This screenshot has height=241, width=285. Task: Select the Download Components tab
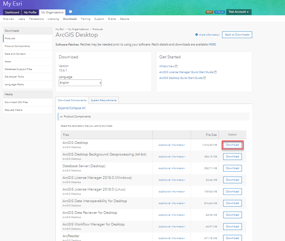click(x=72, y=100)
